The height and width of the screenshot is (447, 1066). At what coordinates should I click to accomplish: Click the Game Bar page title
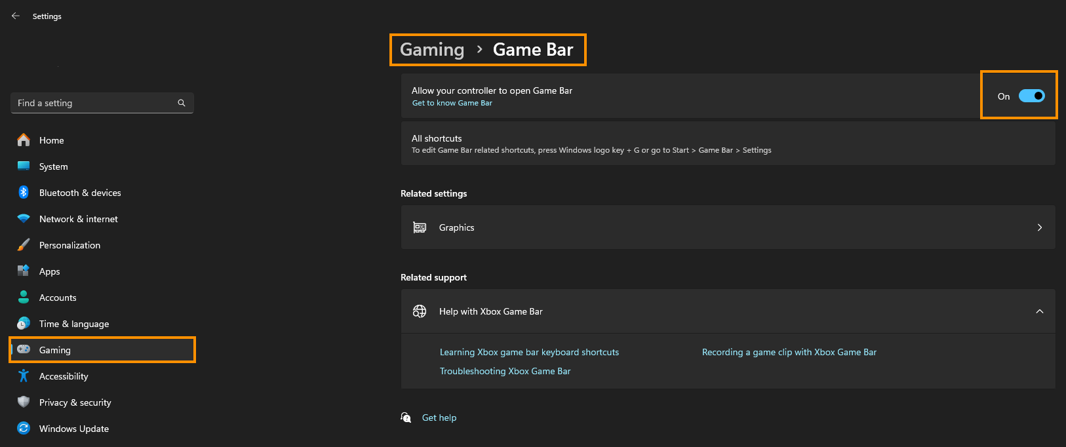pyautogui.click(x=533, y=50)
